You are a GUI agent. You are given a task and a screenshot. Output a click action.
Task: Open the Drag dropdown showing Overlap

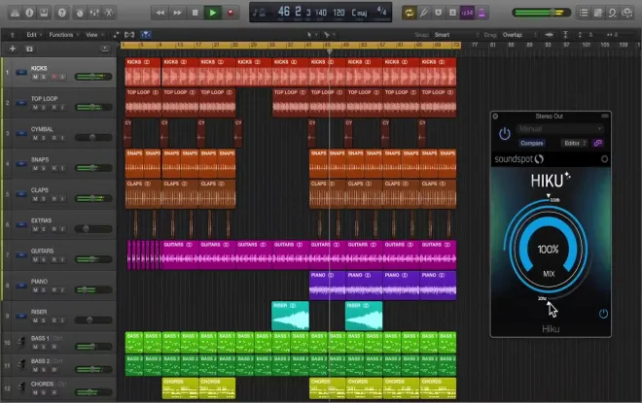pos(519,35)
